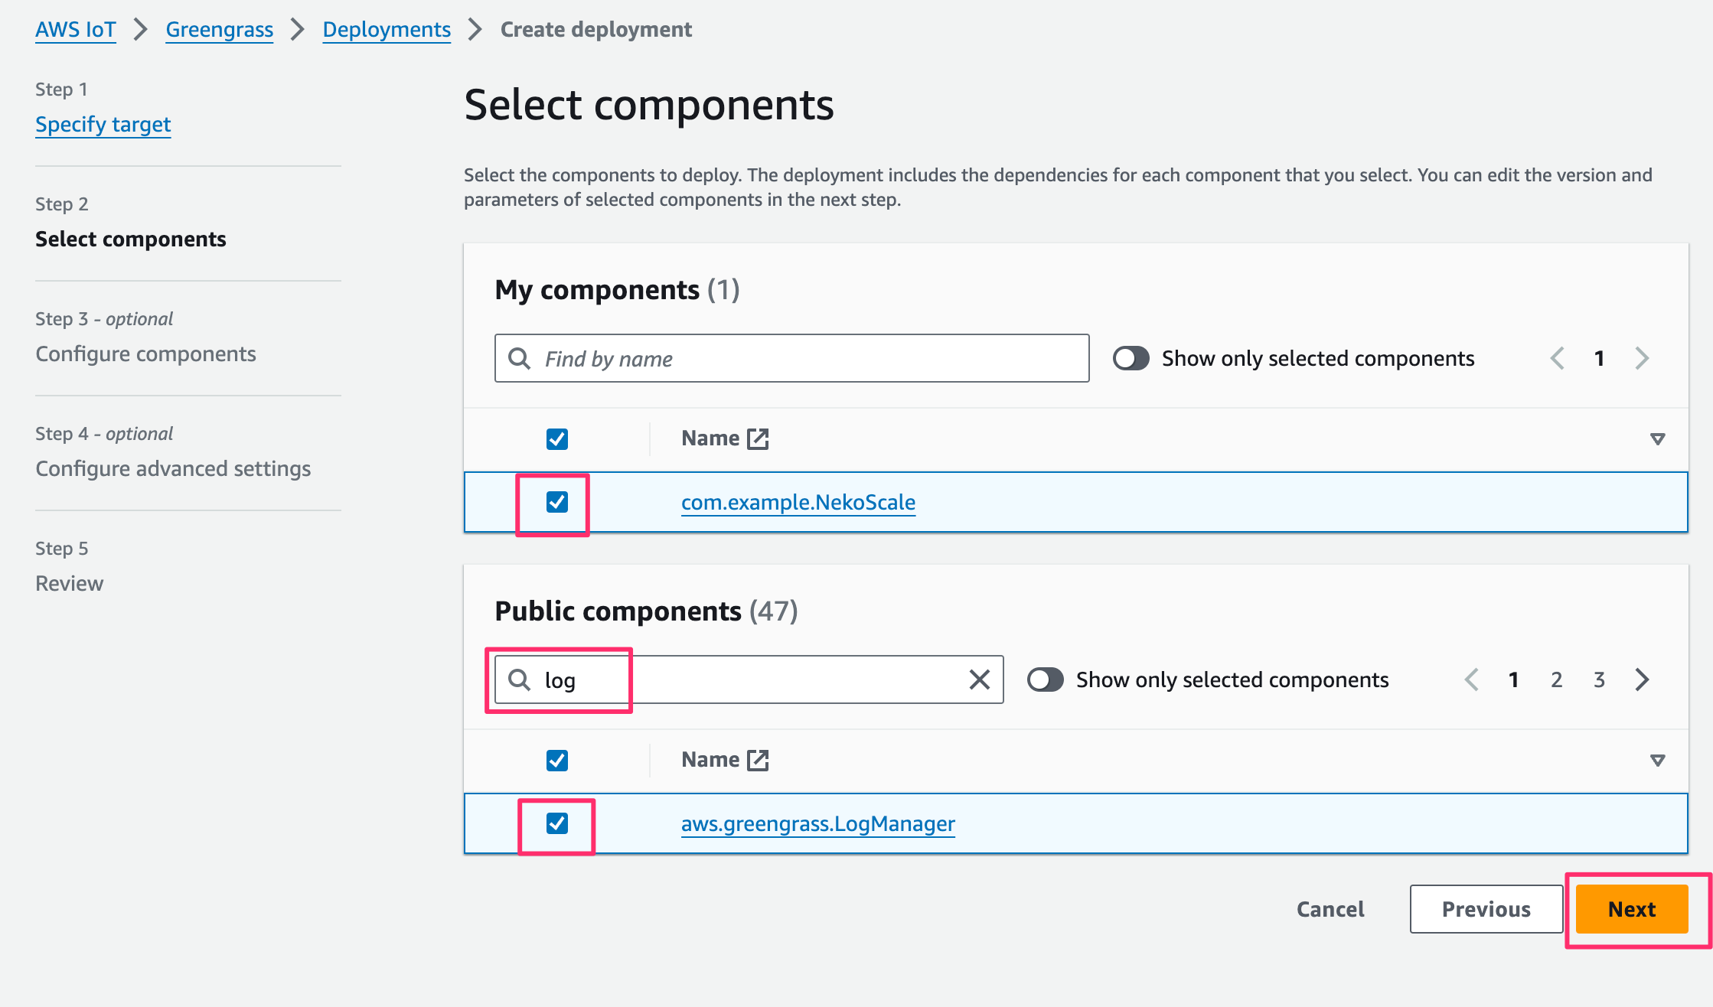Open external link icon beside Public components Name
Viewport: 1713px width, 1007px height.
coord(758,760)
